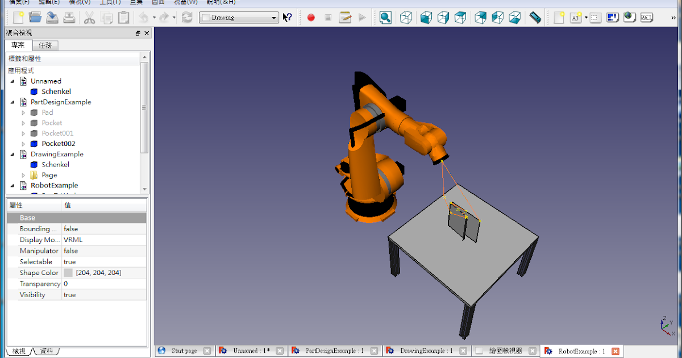Switch to front view cube icon
The image size is (682, 358).
426,17
